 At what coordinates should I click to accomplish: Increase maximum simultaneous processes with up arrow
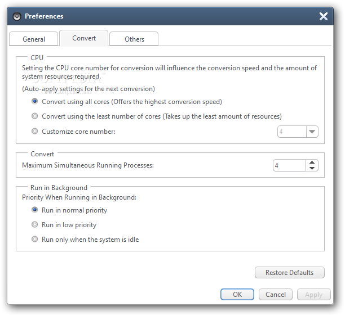pyautogui.click(x=312, y=162)
